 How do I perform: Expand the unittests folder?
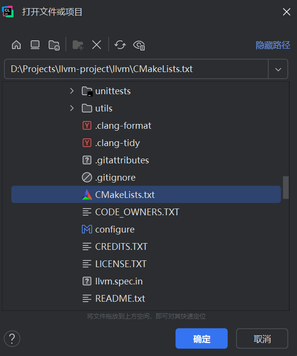coord(72,91)
